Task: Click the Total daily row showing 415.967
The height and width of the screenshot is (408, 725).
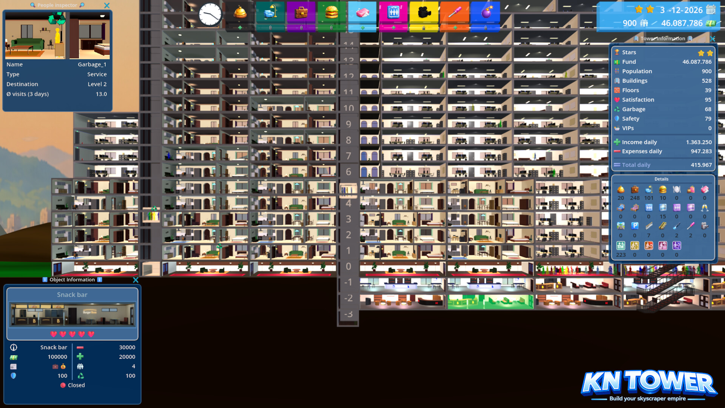Action: click(663, 165)
